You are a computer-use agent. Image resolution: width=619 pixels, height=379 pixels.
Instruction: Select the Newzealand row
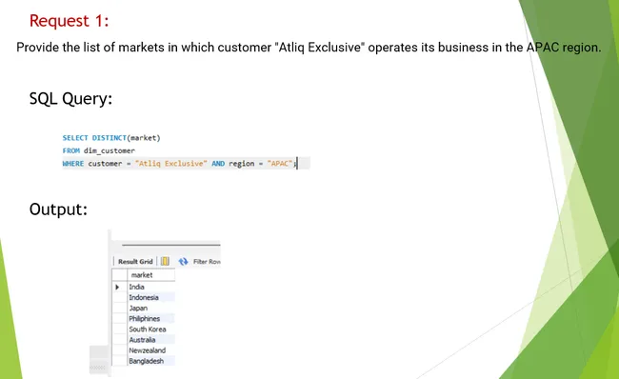151,350
